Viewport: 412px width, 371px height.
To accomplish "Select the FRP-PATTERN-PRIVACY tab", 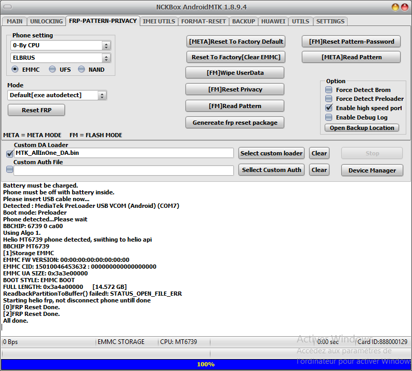I will (x=103, y=21).
